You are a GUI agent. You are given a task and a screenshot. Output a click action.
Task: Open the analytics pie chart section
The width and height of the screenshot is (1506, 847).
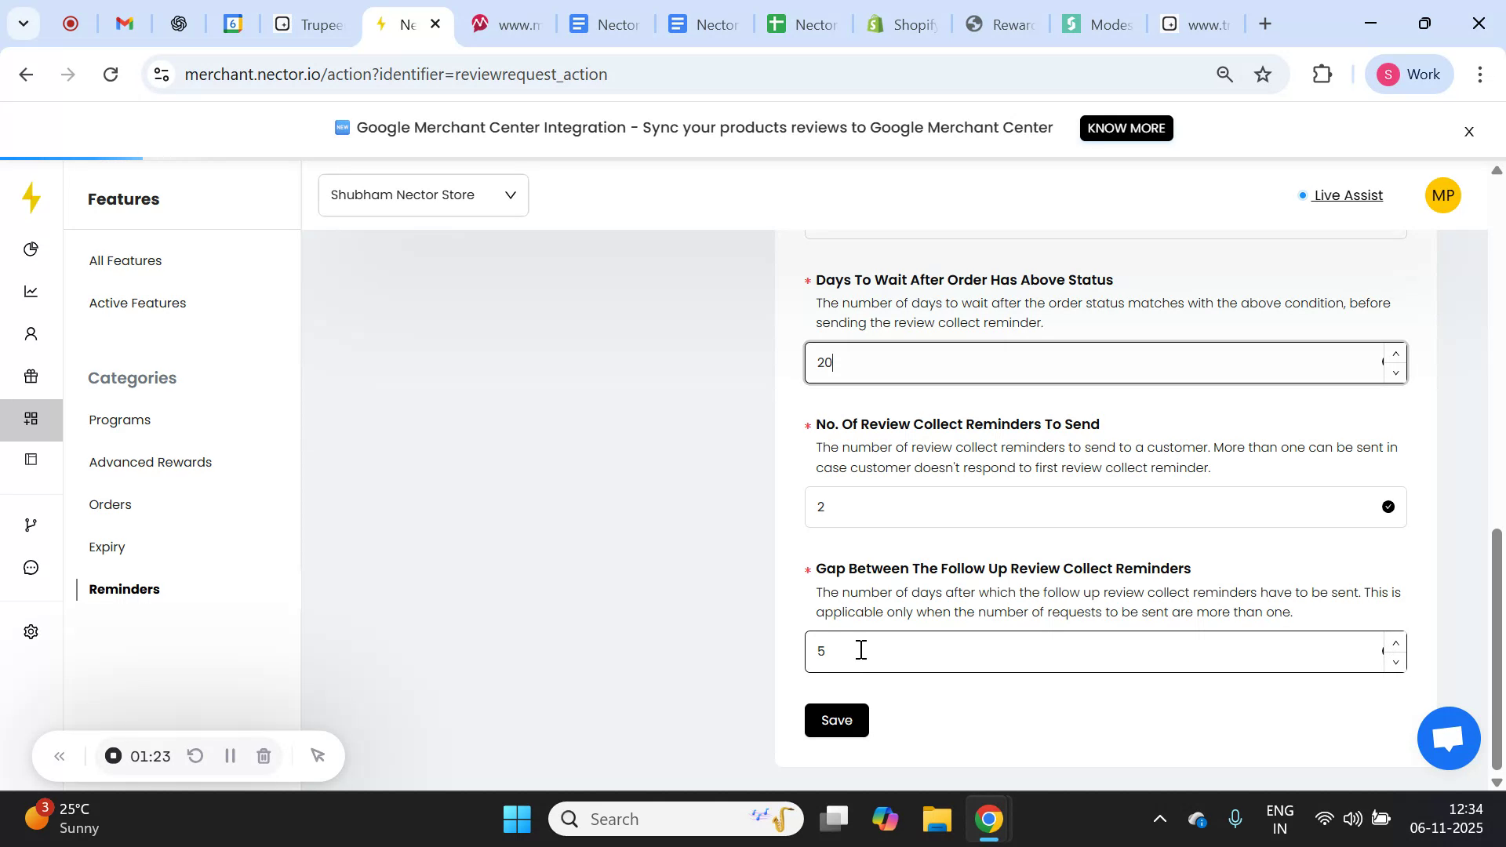tap(31, 249)
